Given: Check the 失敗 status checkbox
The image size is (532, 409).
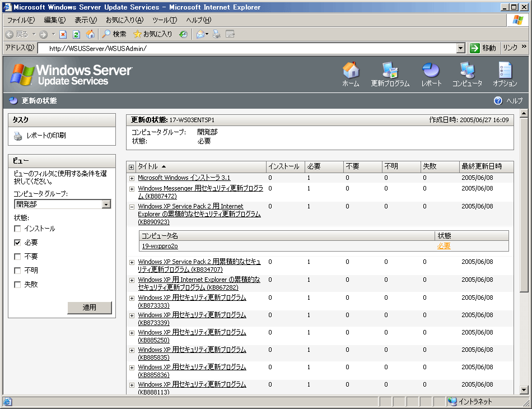Looking at the screenshot, I should (18, 285).
